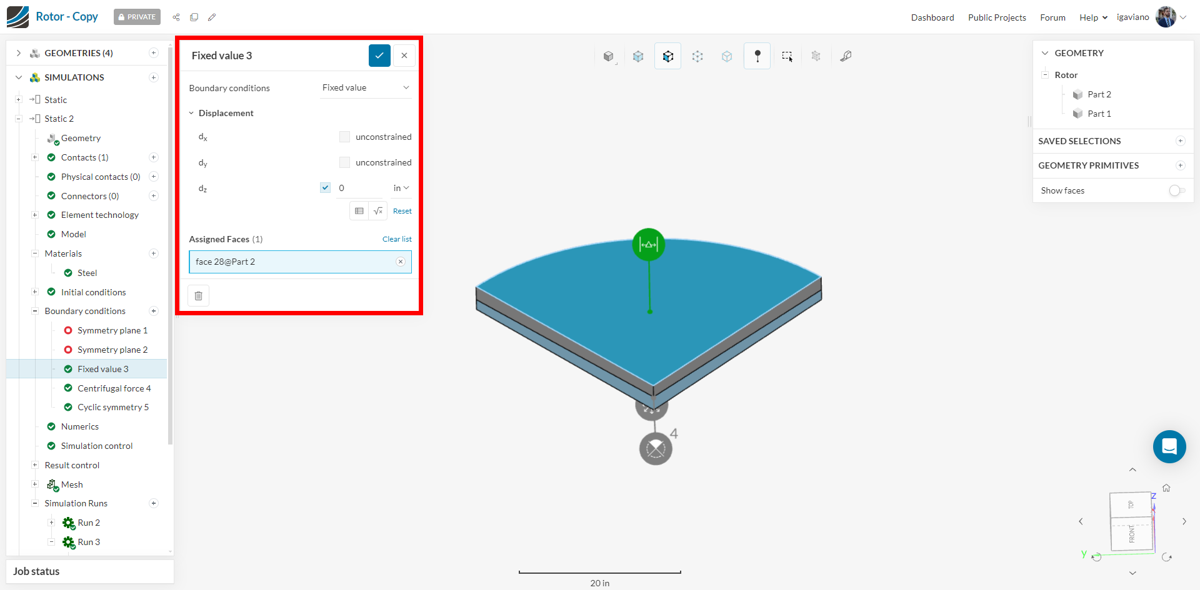Screen dimensions: 1200x590
Task: Click Reset link for displacement
Action: (x=402, y=211)
